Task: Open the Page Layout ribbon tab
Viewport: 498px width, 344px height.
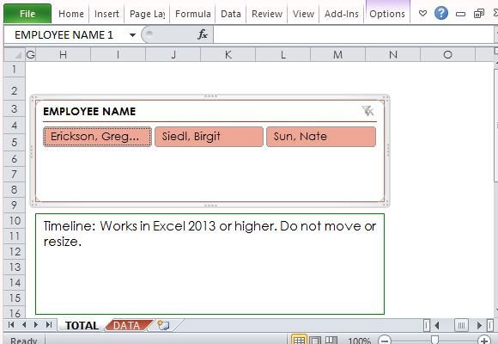Action: click(147, 14)
